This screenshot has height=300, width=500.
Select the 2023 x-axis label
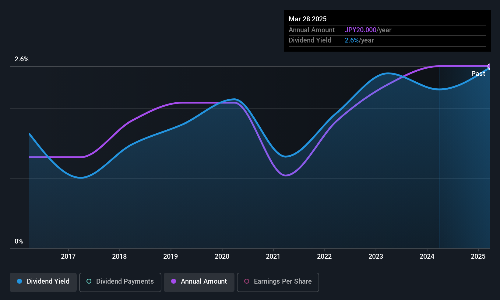pyautogui.click(x=376, y=256)
